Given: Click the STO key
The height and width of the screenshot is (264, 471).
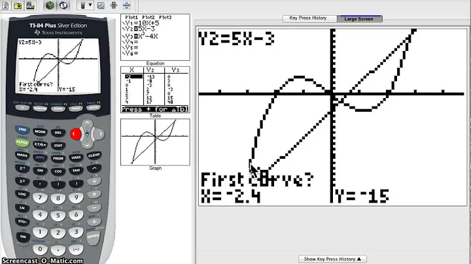Looking at the screenshot, I should (x=22, y=222).
